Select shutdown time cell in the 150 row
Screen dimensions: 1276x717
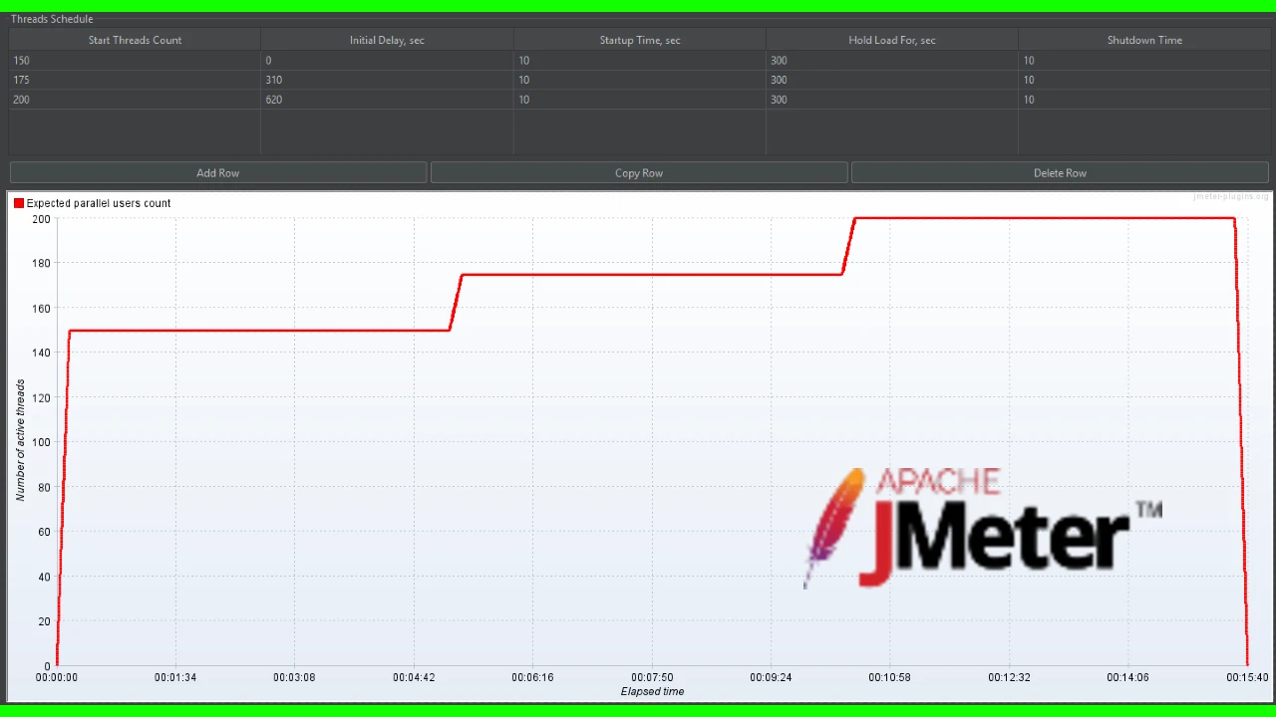pos(1144,60)
